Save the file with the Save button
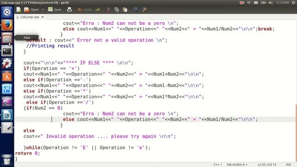The width and height of the screenshot is (297, 167). 55,9
